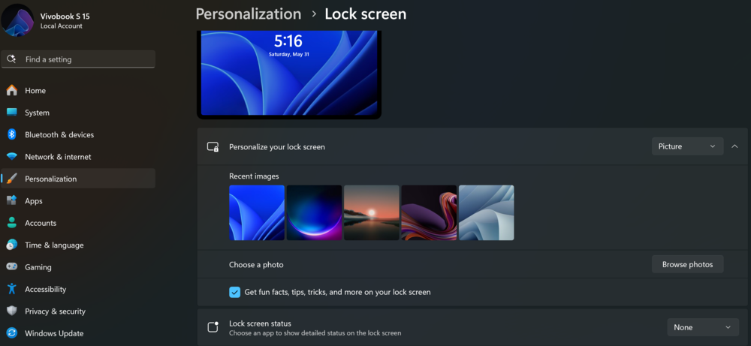
Task: Click the Windows Update sync icon
Action: [x=12, y=333]
